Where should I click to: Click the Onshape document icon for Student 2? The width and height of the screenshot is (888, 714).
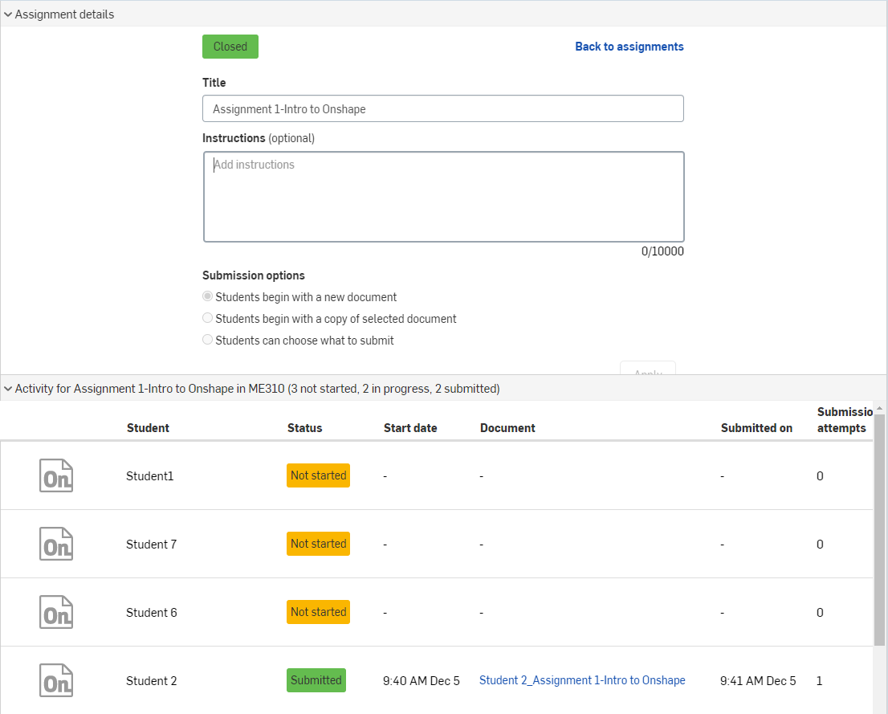click(x=56, y=680)
